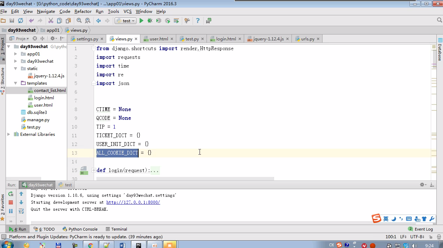Image resolution: width=443 pixels, height=248 pixels.
Task: Select login.html in the project tree
Action: tap(44, 98)
